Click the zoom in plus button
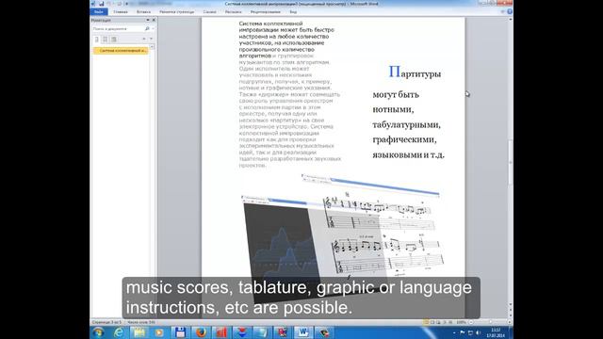 (x=510, y=322)
